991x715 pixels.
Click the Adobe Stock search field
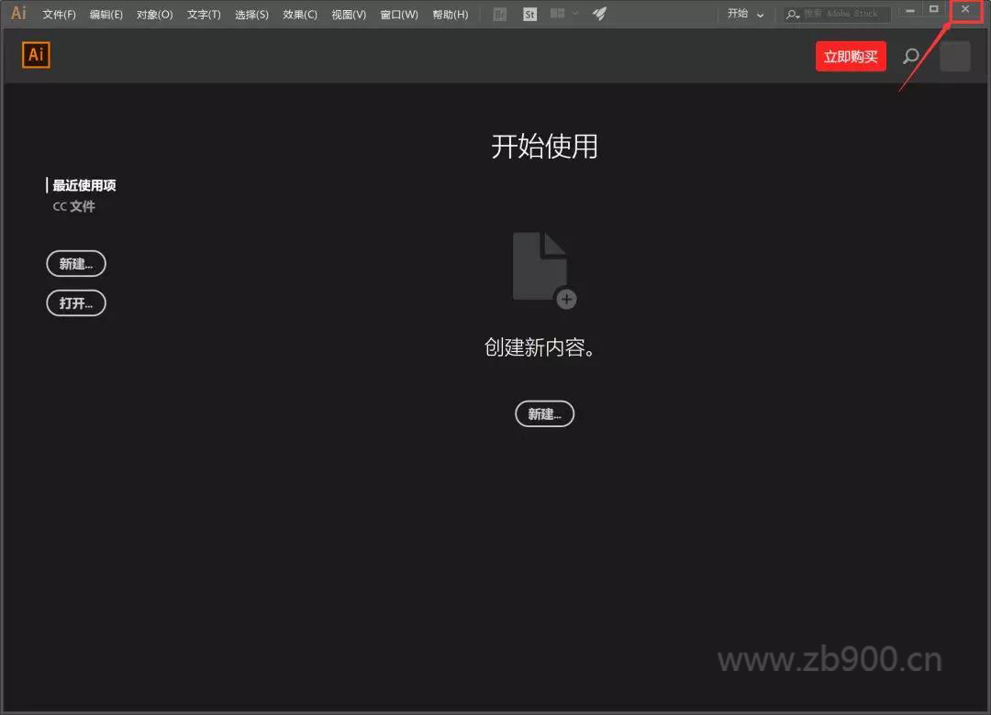point(844,14)
